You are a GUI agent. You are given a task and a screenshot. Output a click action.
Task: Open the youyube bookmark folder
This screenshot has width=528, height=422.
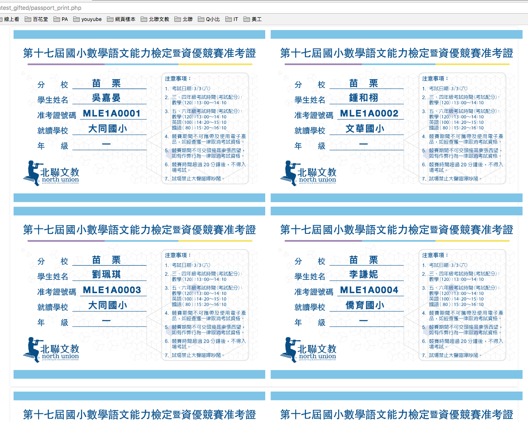(88, 19)
